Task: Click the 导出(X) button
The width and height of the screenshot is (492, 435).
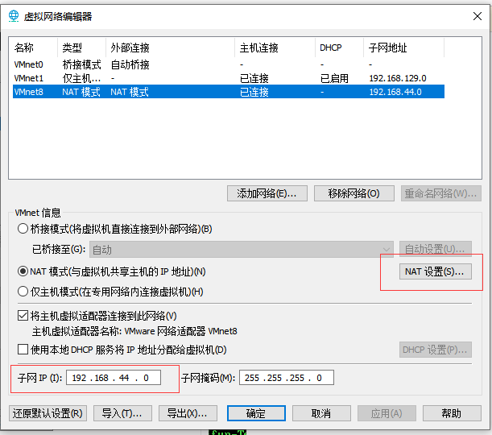Action: click(x=188, y=413)
